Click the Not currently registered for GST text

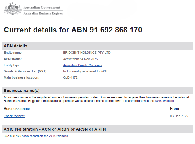(85, 71)
